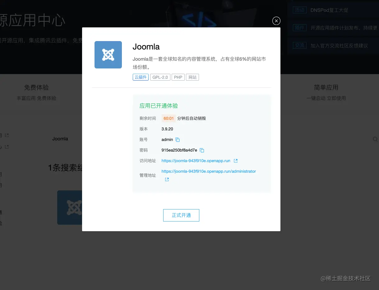Image resolution: width=379 pixels, height=290 pixels.
Task: Open the administrator management URL
Action: 209,171
